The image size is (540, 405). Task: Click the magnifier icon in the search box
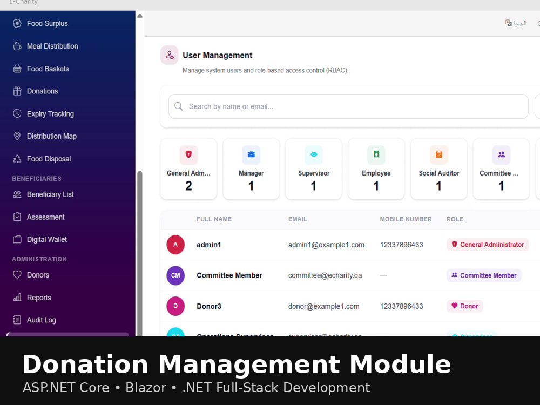coord(178,106)
